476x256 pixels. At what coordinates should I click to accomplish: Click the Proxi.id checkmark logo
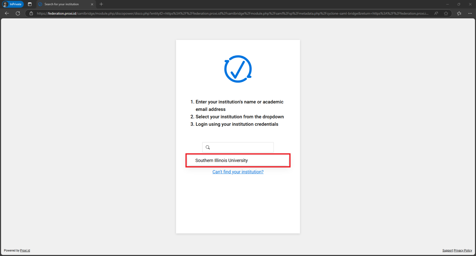click(238, 68)
